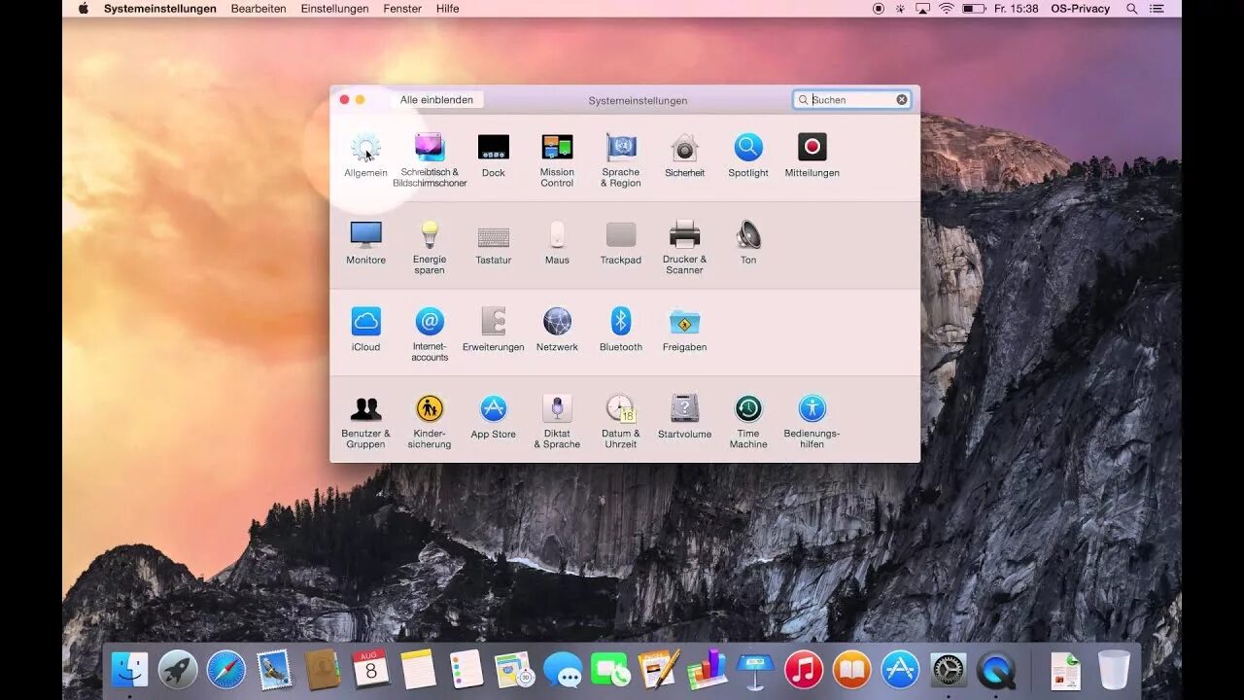Open the Allgemein preference pane

365,156
